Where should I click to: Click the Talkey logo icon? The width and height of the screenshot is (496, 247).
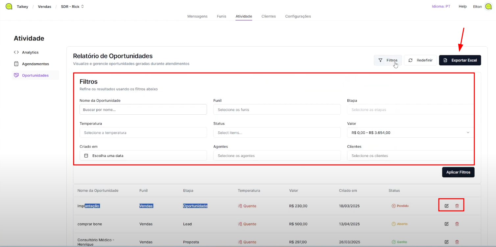(9, 7)
